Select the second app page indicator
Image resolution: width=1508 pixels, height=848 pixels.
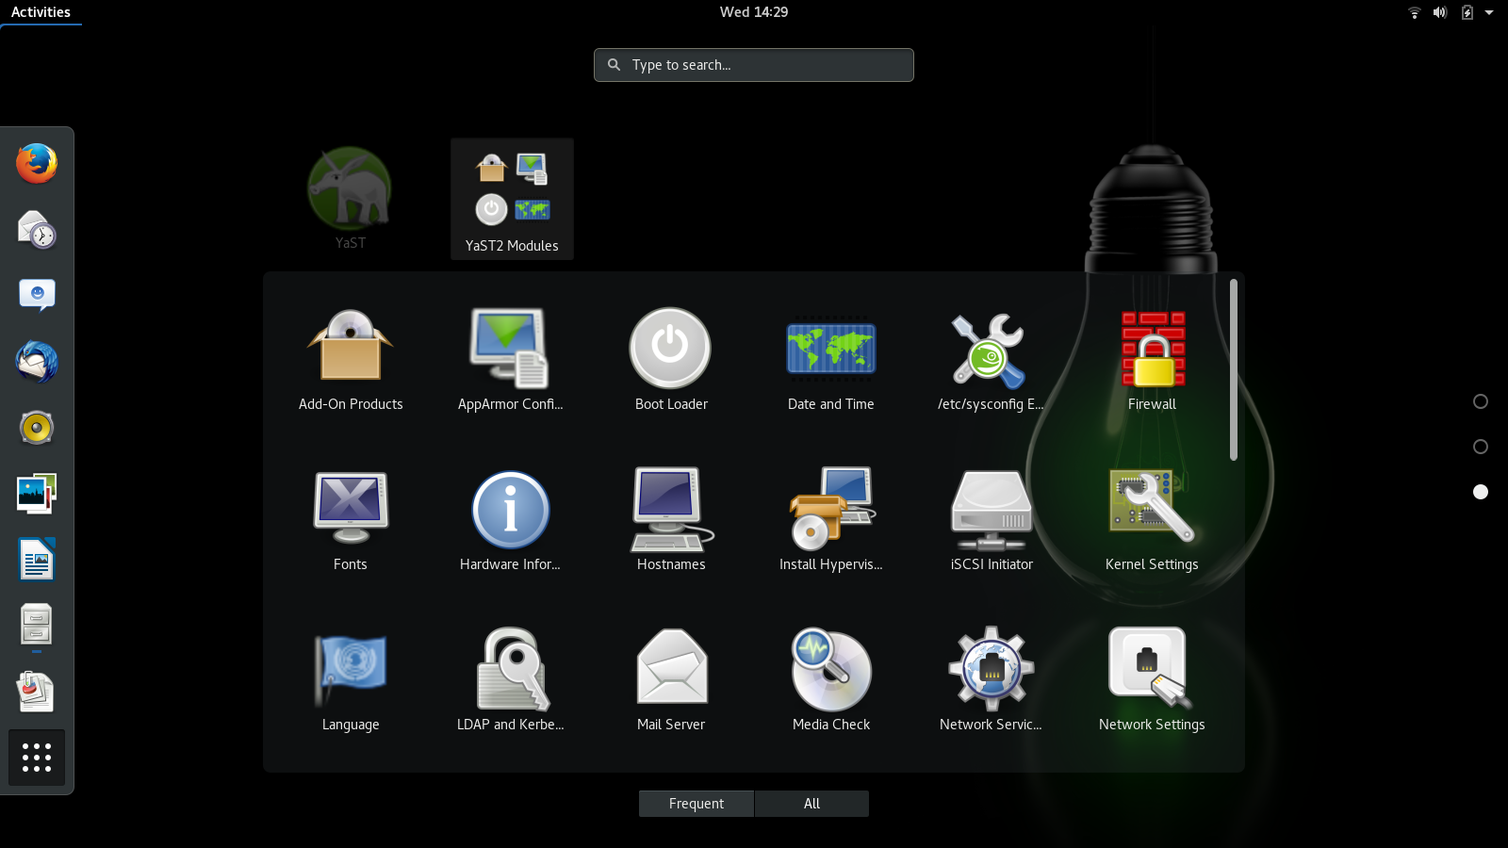[1481, 447]
